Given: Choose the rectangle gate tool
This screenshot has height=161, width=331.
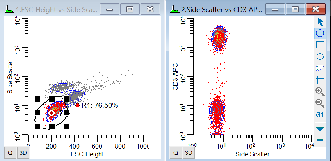Looking at the screenshot, I should pyautogui.click(x=320, y=45).
